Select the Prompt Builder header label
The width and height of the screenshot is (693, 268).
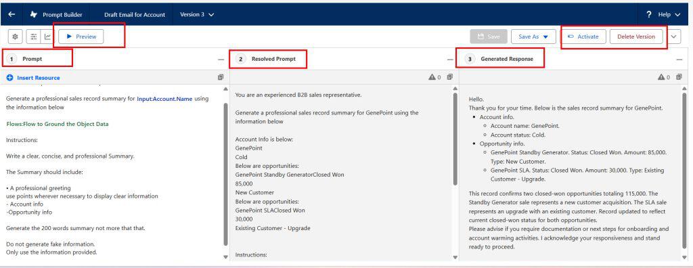[62, 15]
